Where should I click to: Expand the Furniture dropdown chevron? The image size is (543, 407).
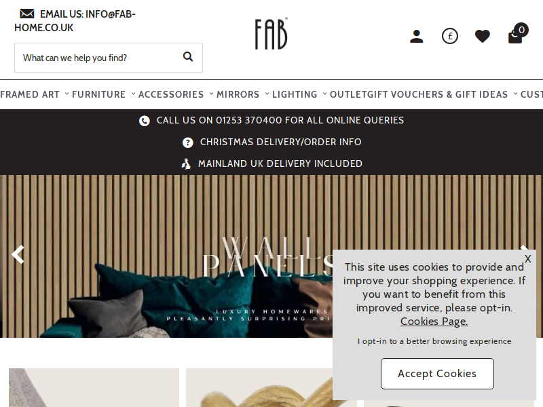pos(133,94)
